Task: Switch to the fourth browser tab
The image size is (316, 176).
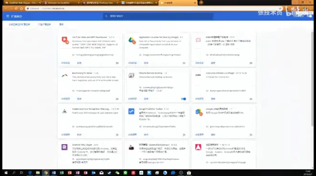Action: pos(139,3)
